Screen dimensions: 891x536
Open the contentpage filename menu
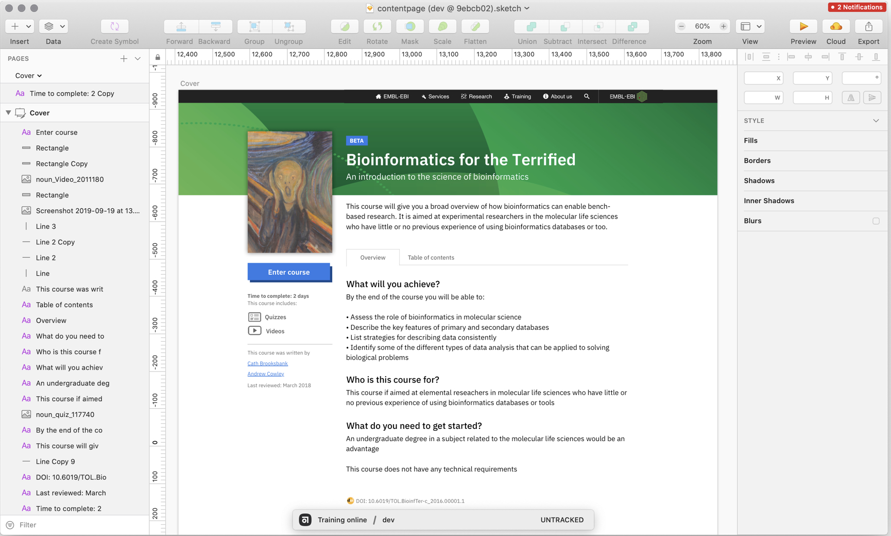coord(526,8)
